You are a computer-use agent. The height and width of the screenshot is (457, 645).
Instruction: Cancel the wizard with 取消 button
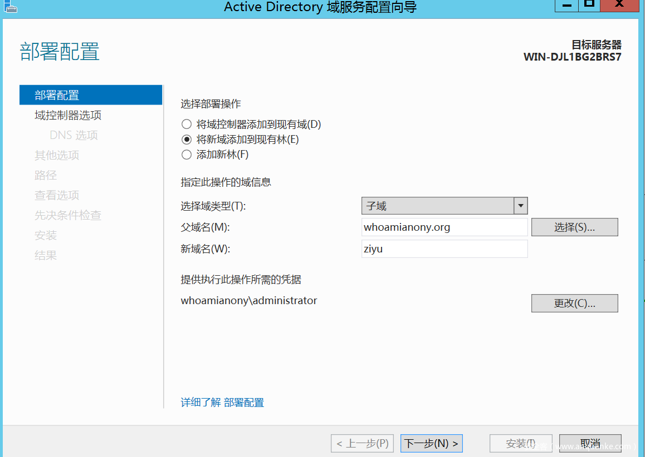pos(590,444)
